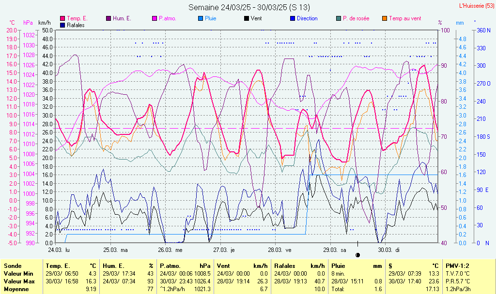Click the wind maximum time '28/03/ 19:14'
This screenshot has width=496, height=294.
coord(233,281)
